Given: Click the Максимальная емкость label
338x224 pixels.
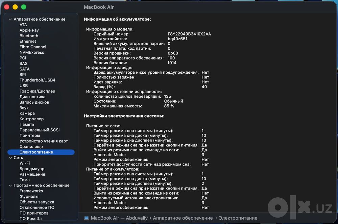Looking at the screenshot, I should tap(118, 106).
